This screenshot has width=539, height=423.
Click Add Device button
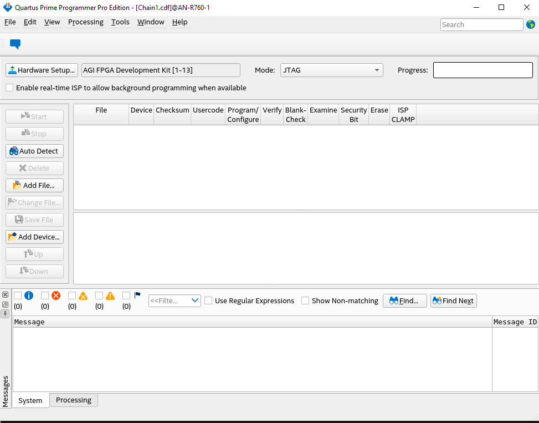[x=34, y=237]
